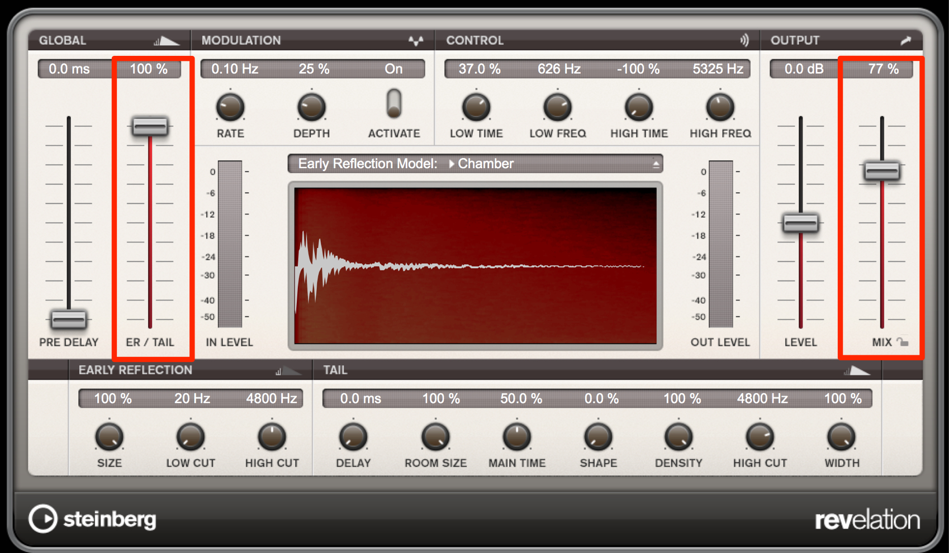Click the Early Reflection High Cut knob
The image size is (949, 553).
pos(272,437)
